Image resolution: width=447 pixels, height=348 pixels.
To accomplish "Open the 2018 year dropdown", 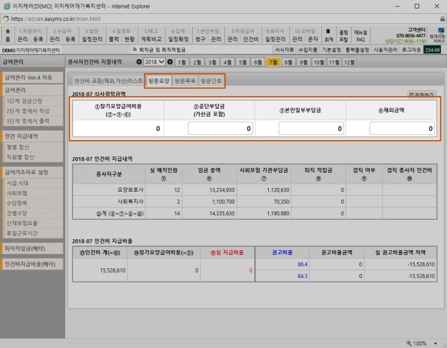I will coord(154,62).
